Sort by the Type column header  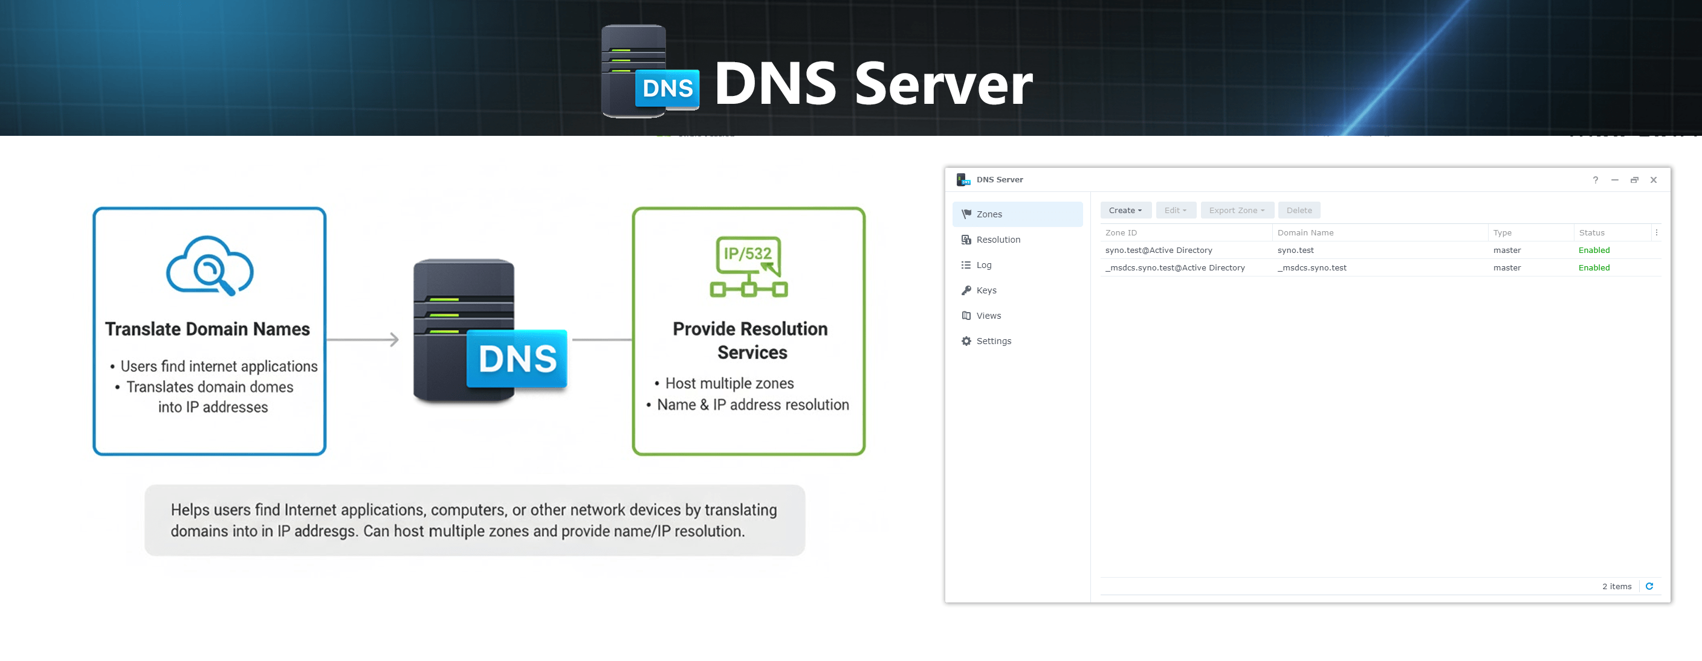point(1501,232)
